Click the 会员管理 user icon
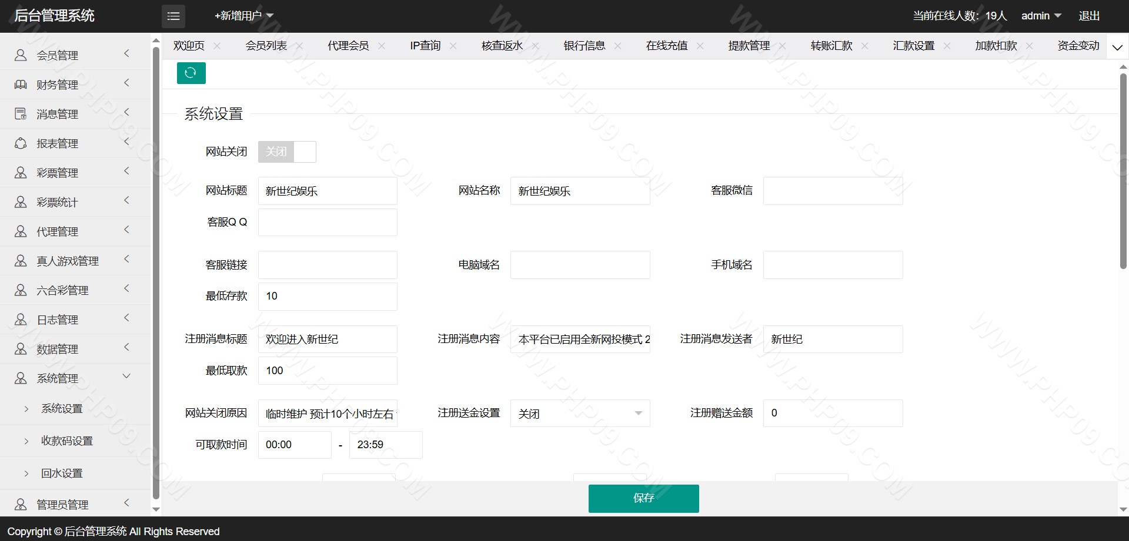This screenshot has height=541, width=1129. tap(21, 55)
